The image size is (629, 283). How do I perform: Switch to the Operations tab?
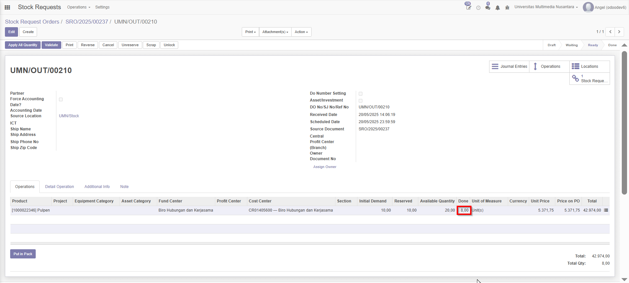coord(25,187)
